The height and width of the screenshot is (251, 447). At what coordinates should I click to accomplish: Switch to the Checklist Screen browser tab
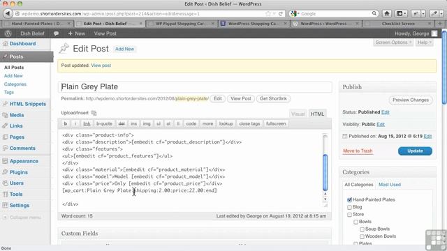point(398,24)
